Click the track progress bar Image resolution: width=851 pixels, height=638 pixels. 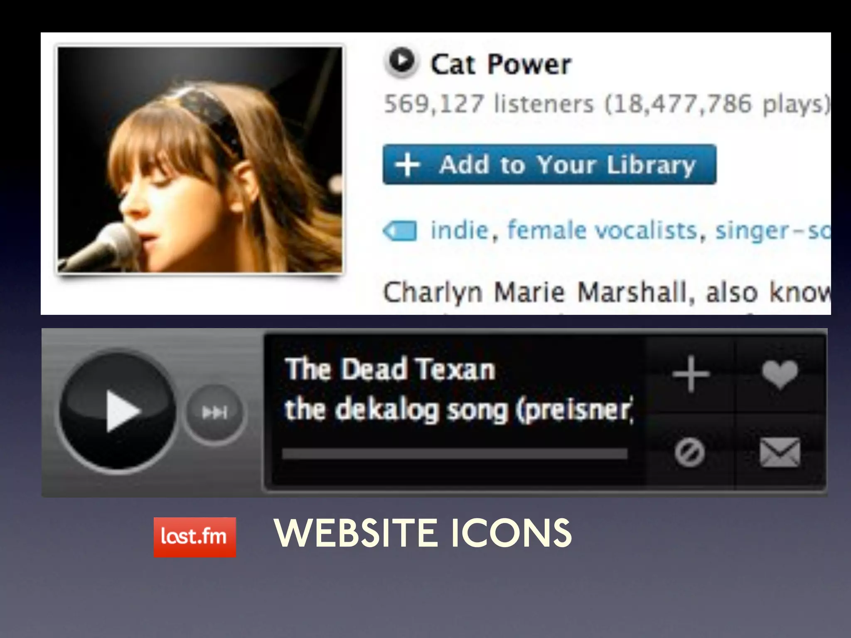click(455, 453)
